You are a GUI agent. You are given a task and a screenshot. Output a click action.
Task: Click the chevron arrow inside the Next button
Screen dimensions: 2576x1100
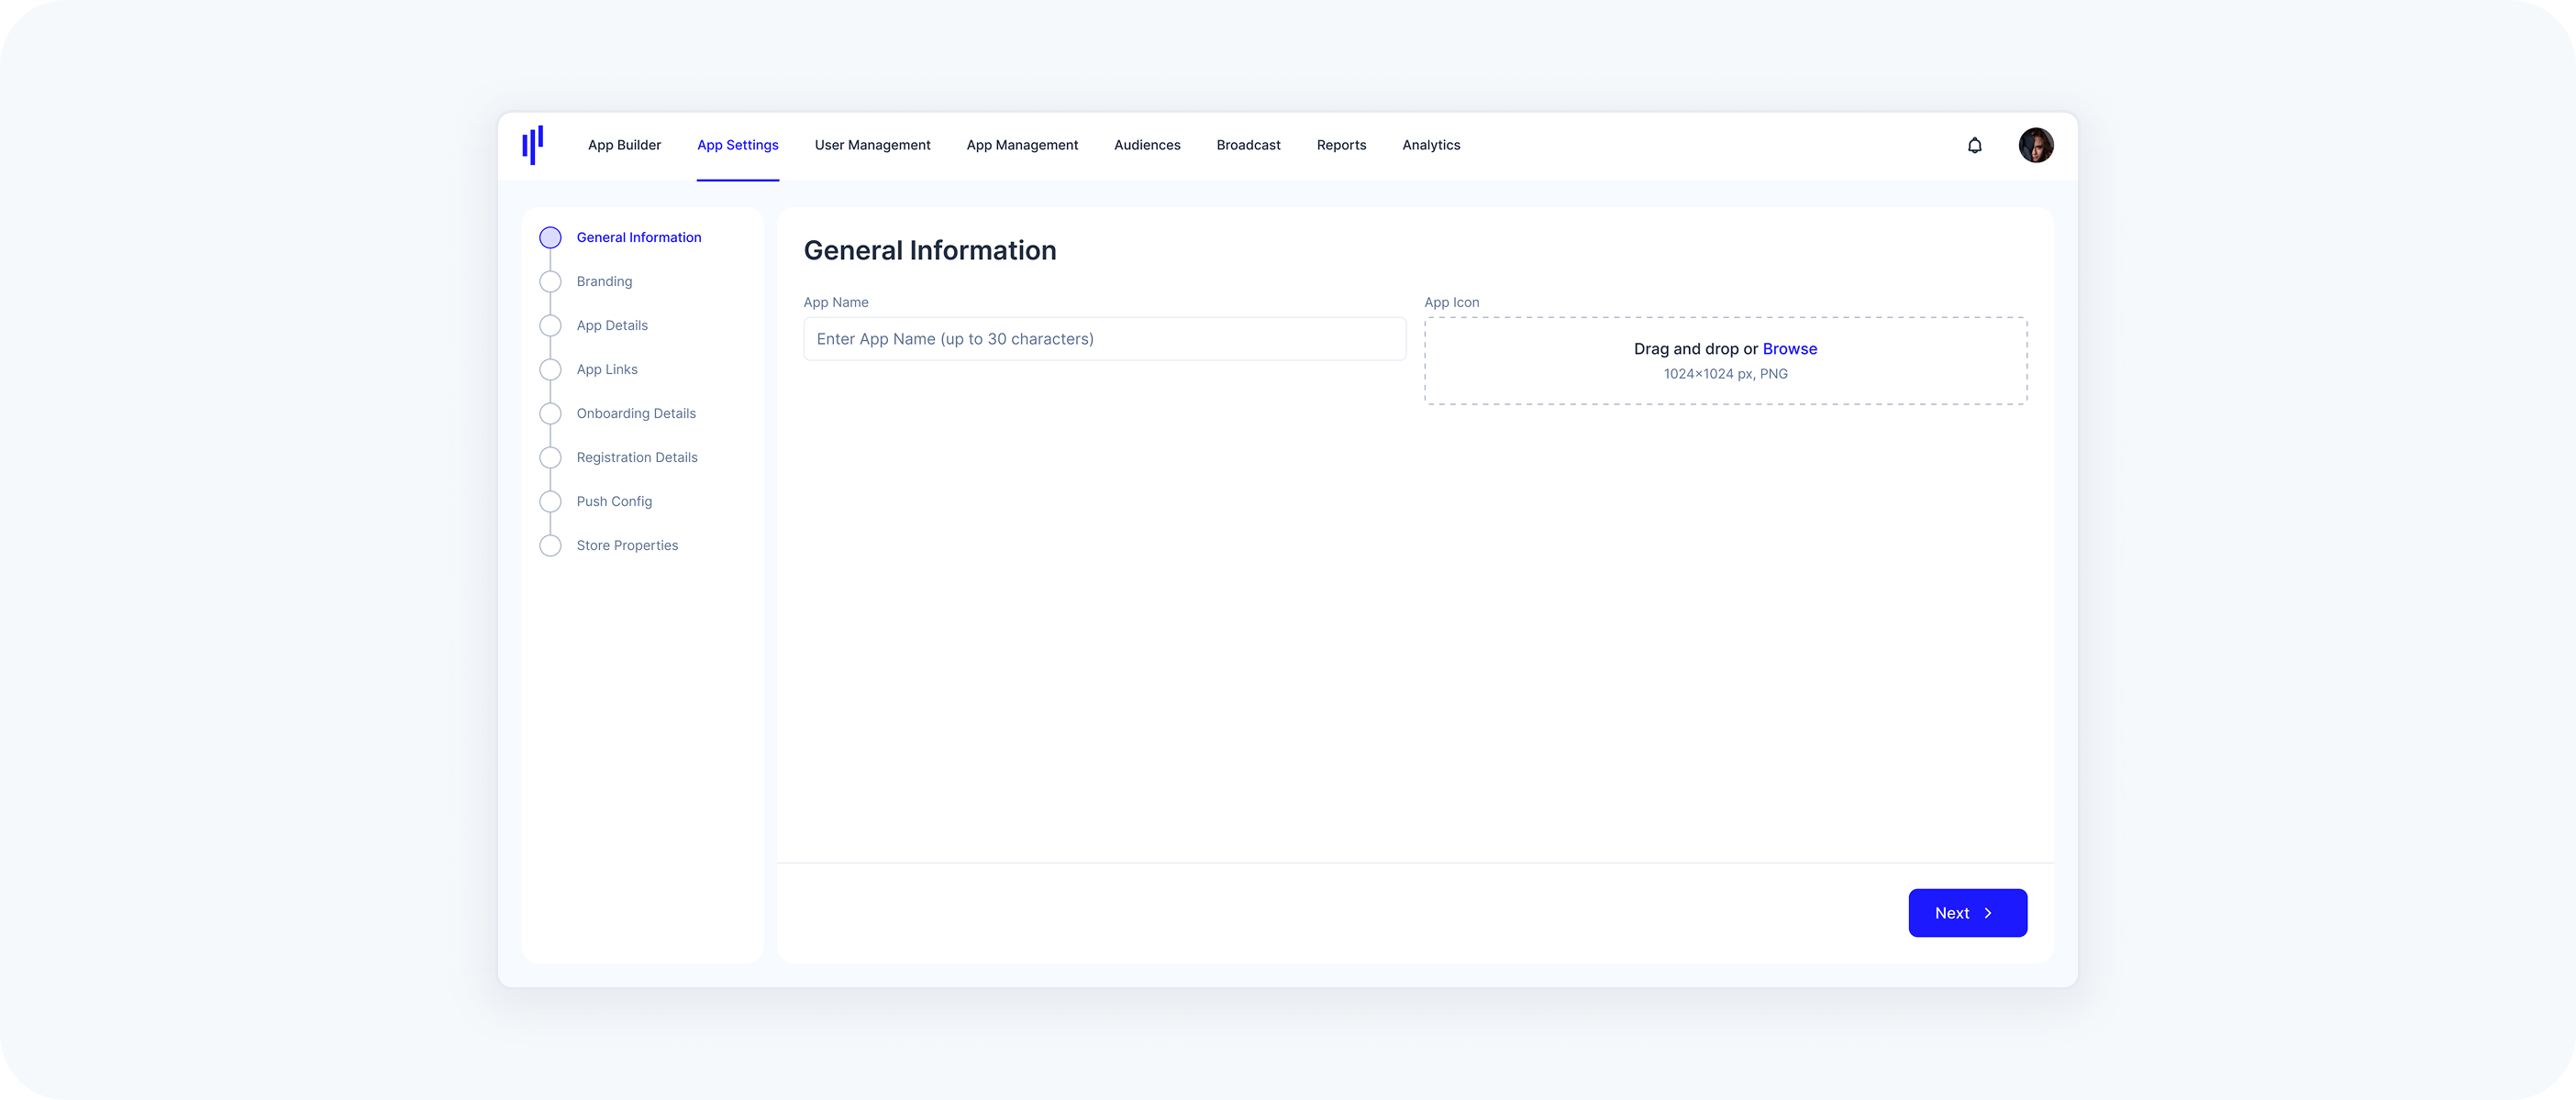[1989, 912]
